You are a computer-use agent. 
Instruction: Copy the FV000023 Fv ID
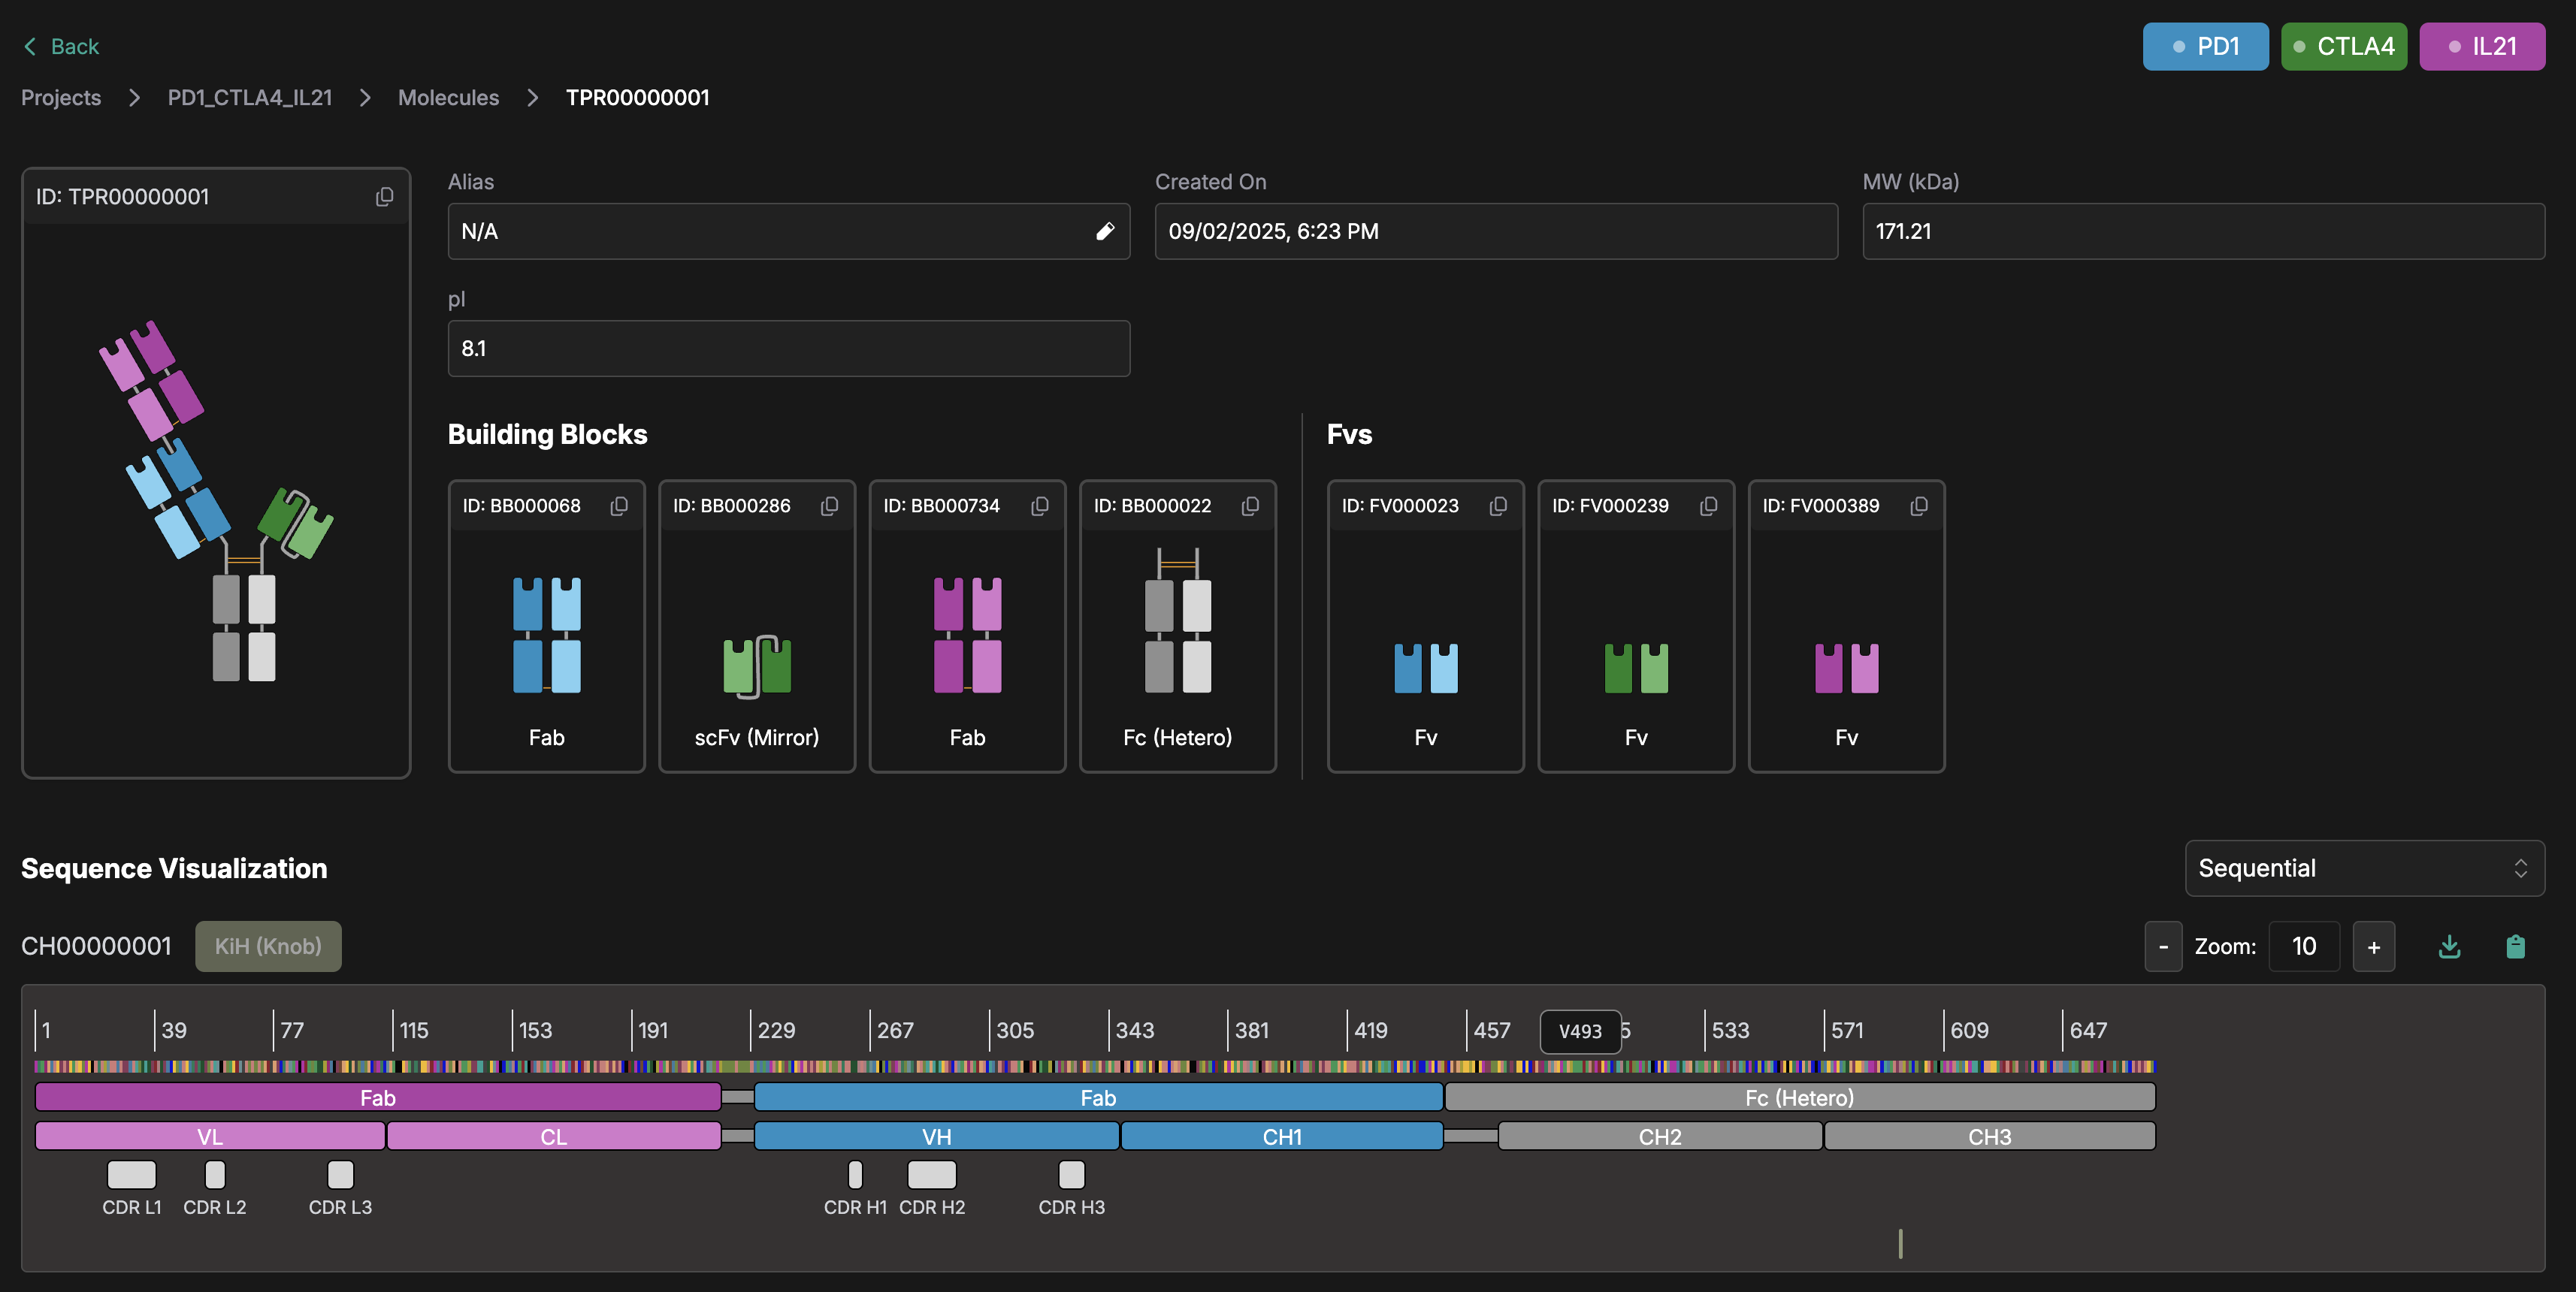1497,506
